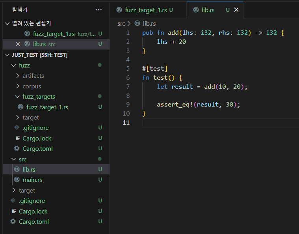Click the git icon of fuzz .gitignore
Screen dimensions: 299x234
[x=17, y=128]
